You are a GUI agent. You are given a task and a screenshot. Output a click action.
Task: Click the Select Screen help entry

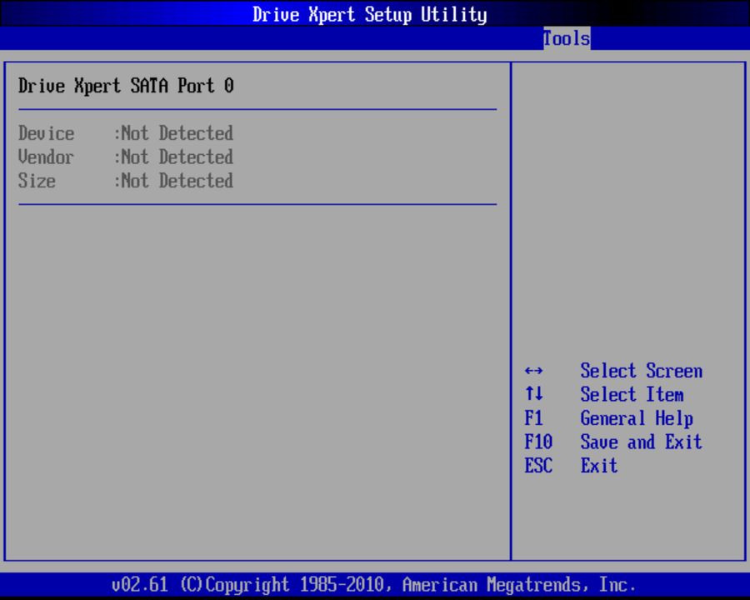tap(613, 371)
